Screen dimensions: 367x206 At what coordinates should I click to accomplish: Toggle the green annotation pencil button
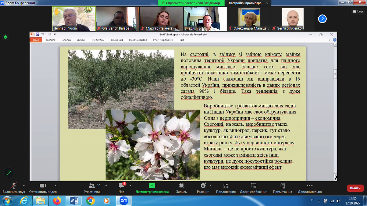pos(9,173)
